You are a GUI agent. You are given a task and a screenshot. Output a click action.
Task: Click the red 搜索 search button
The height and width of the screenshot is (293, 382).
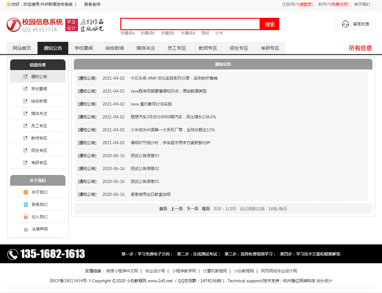[270, 24]
